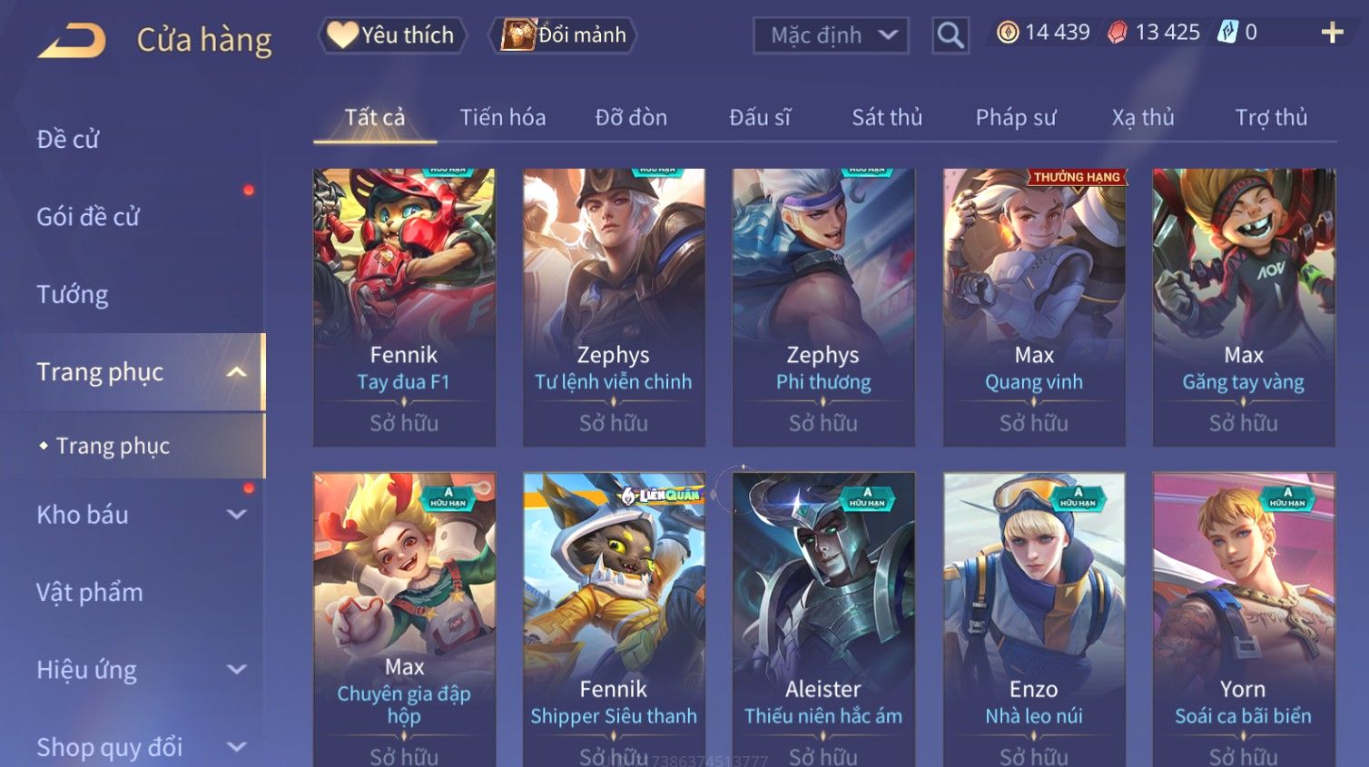Open the Max Quang vinh skin card

point(1034,307)
